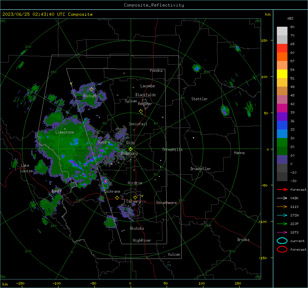Click the Ponoka city label

(156, 71)
